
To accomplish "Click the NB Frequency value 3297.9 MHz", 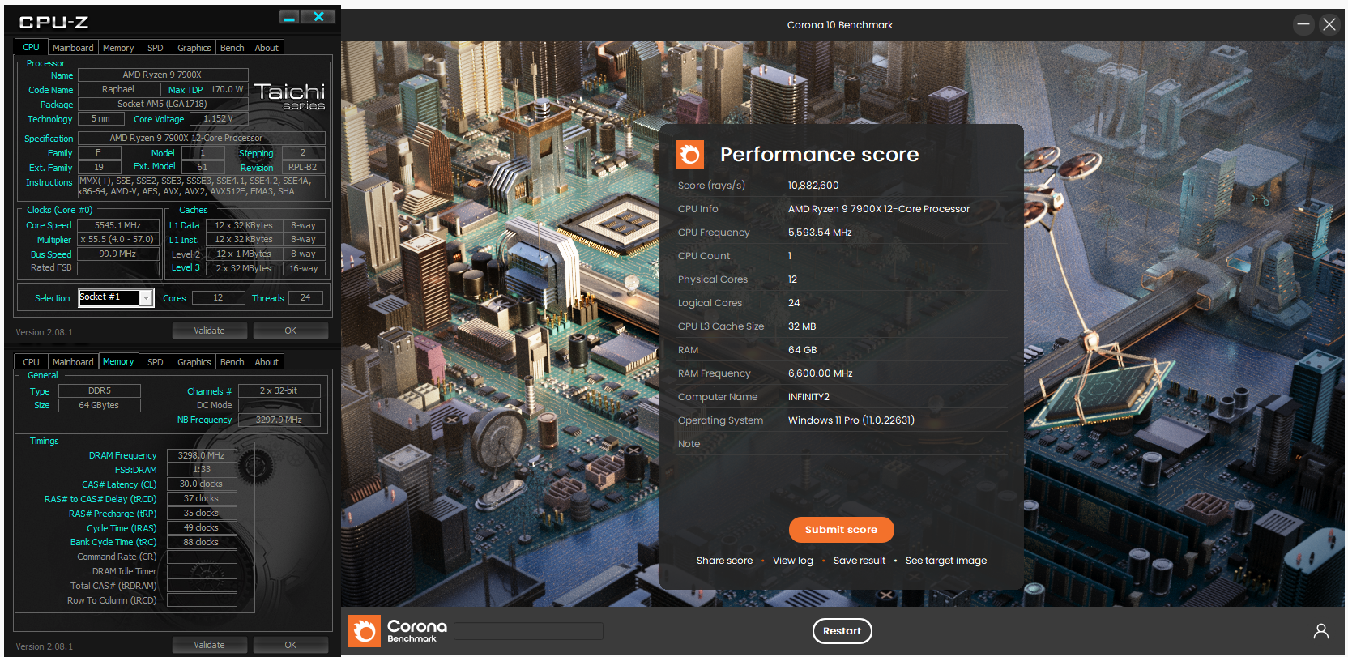I will tap(279, 420).
